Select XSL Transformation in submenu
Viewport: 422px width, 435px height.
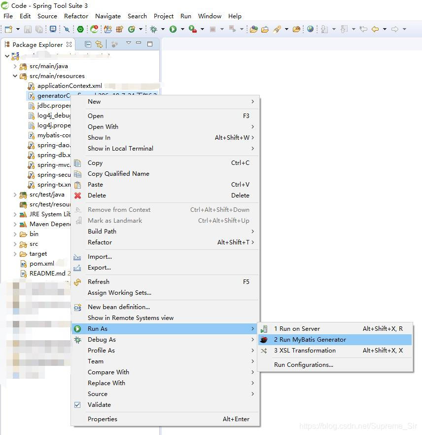coord(335,351)
